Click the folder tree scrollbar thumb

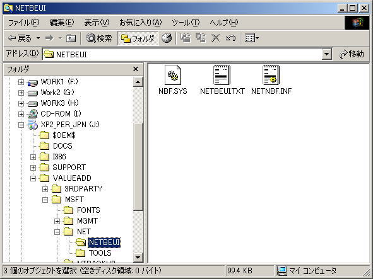tap(138, 167)
